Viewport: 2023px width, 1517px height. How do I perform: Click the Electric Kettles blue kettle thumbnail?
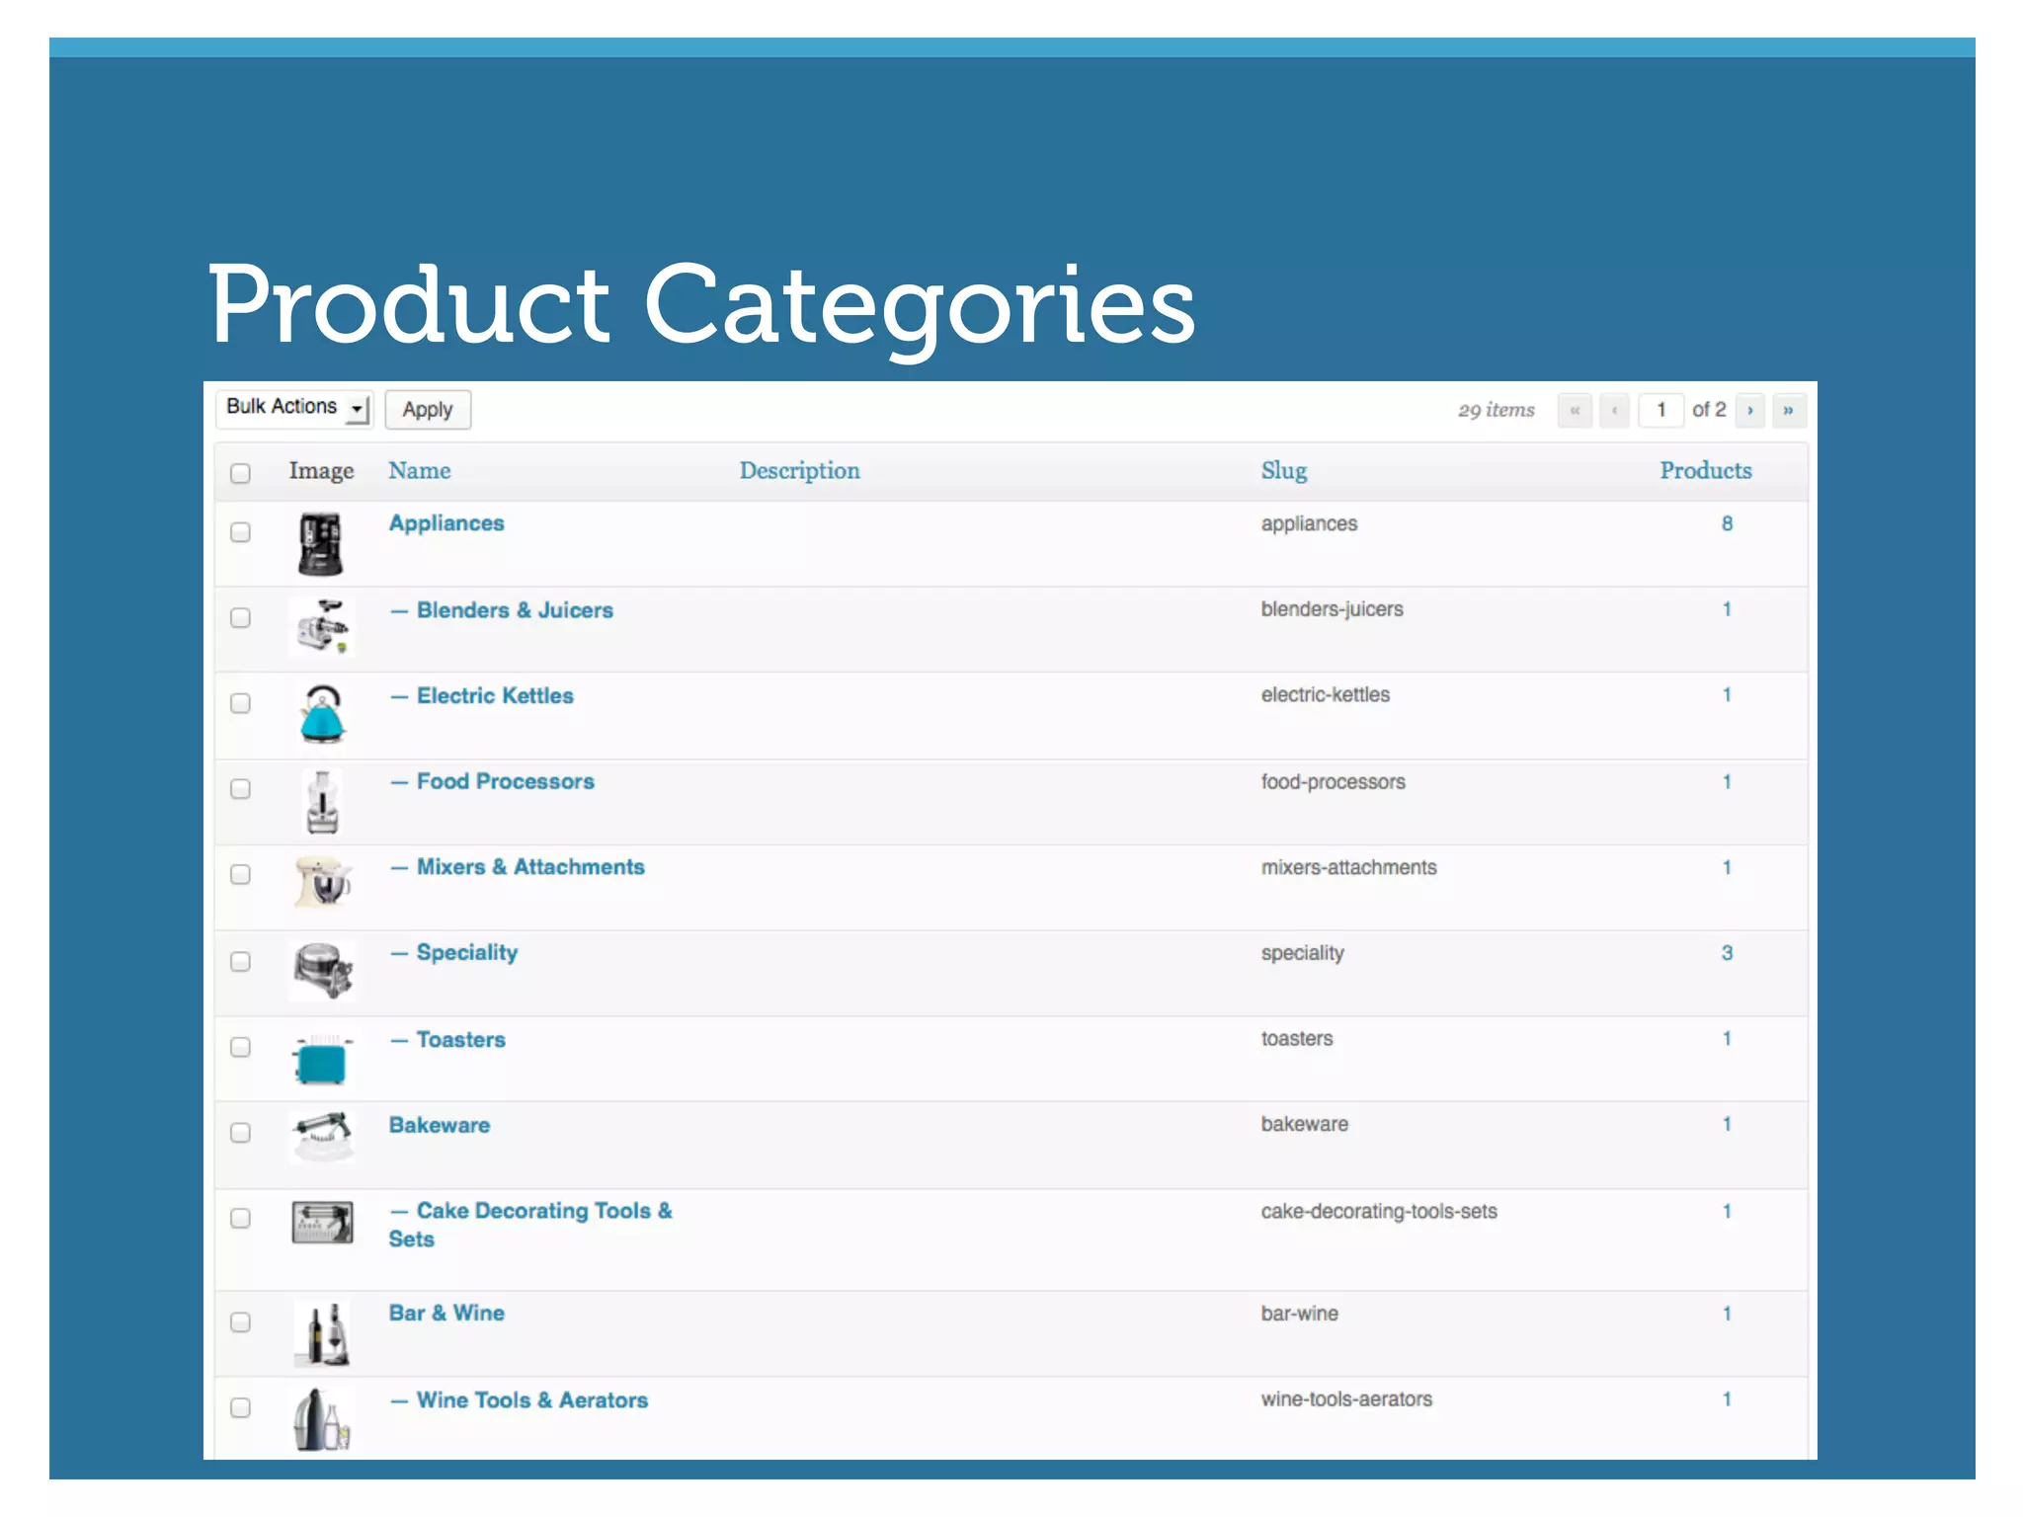[x=322, y=713]
